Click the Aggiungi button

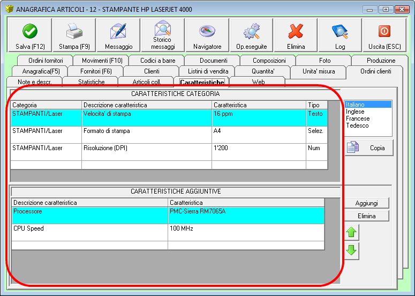pyautogui.click(x=366, y=203)
